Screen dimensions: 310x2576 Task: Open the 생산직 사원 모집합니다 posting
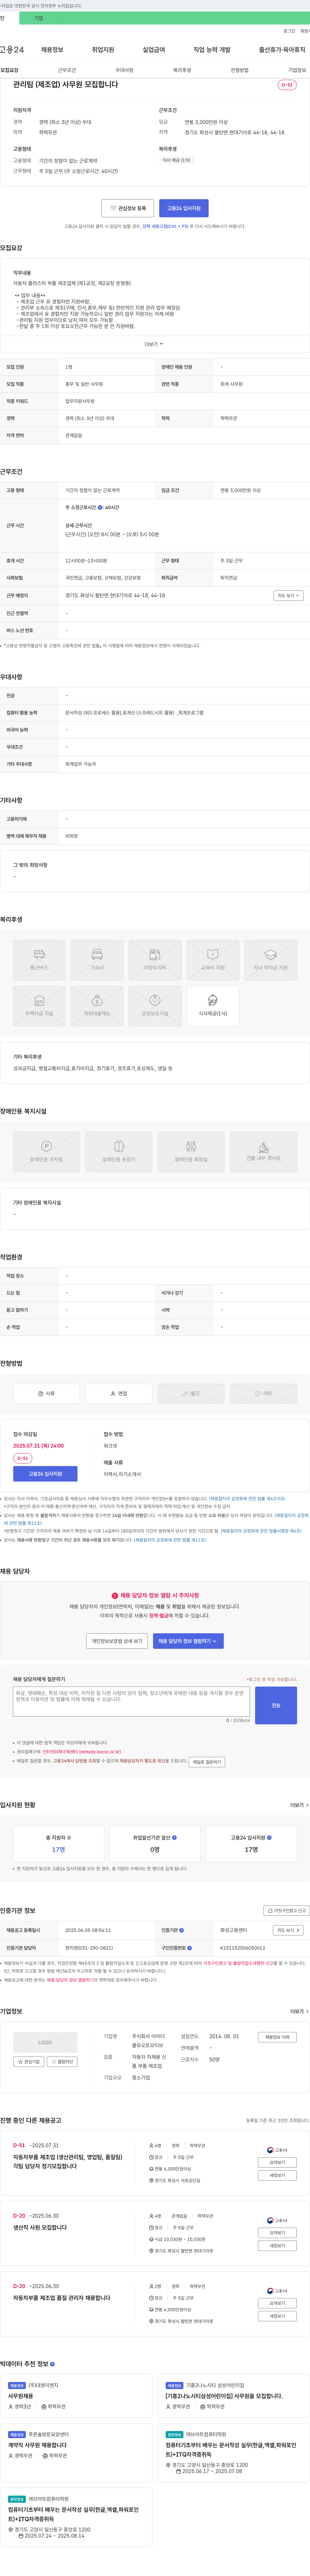click(40, 2228)
